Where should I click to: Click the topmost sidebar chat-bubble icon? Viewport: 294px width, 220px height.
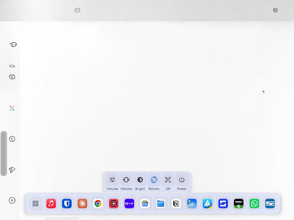(x=13, y=45)
